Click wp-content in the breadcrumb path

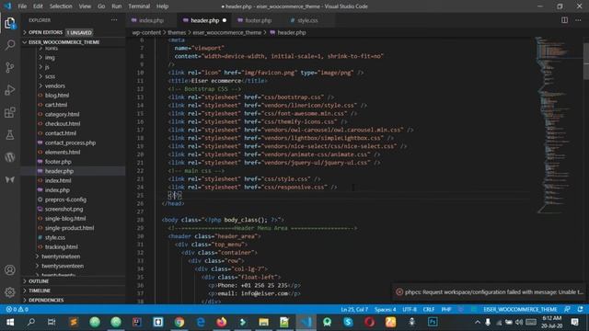pyautogui.click(x=146, y=33)
